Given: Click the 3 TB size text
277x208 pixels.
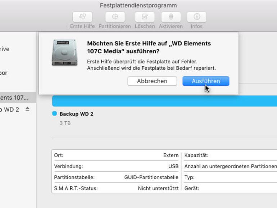Looking at the screenshot, I should tap(65, 123).
